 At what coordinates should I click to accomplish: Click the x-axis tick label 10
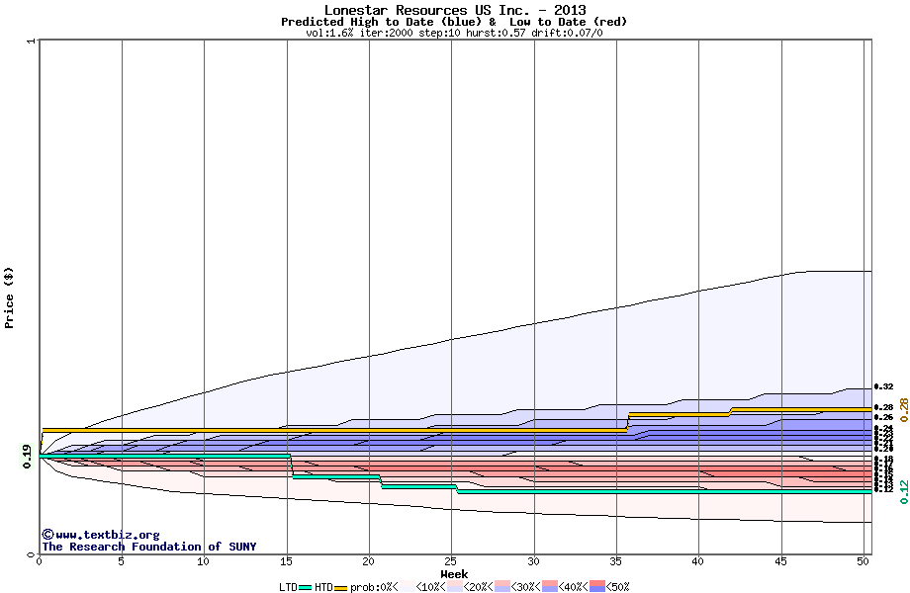click(x=203, y=561)
